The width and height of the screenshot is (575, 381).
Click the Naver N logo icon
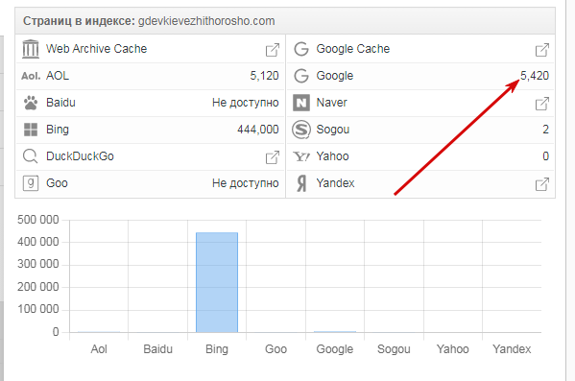pos(301,103)
